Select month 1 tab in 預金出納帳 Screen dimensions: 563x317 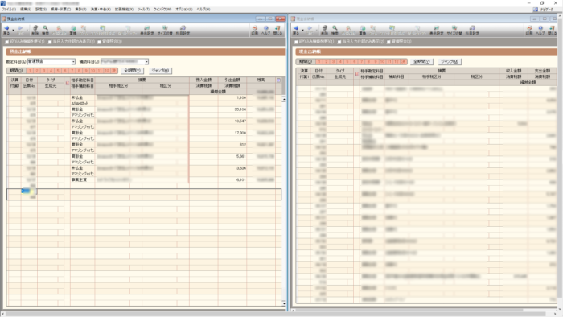(30, 71)
